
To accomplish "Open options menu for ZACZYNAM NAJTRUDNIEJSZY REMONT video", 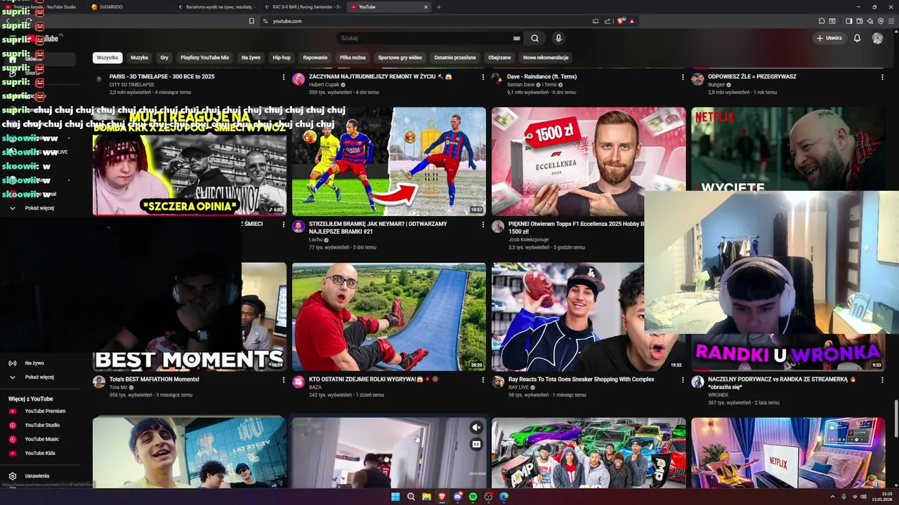I will click(483, 76).
